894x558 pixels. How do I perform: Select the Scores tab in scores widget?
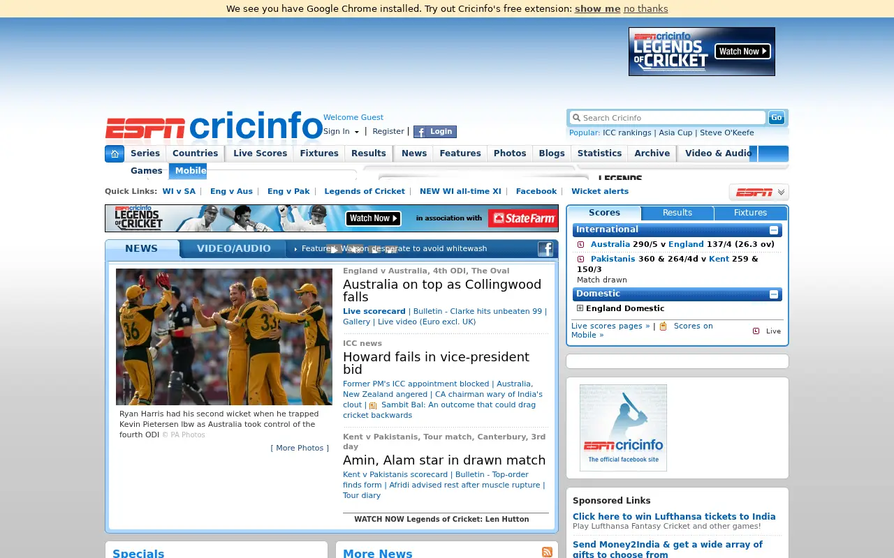tap(604, 213)
